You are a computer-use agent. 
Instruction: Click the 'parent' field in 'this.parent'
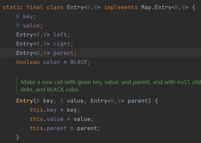pos(57,128)
